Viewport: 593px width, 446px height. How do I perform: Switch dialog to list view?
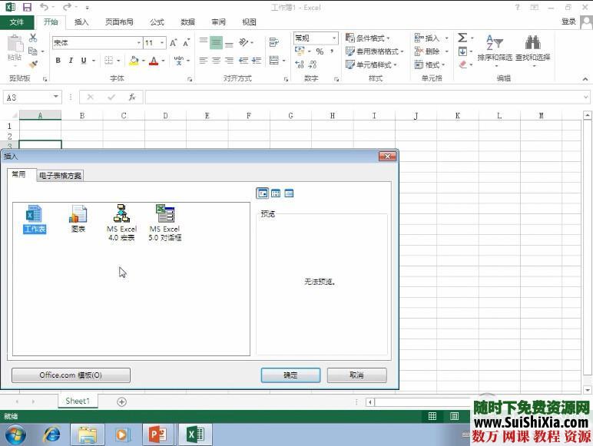276,193
